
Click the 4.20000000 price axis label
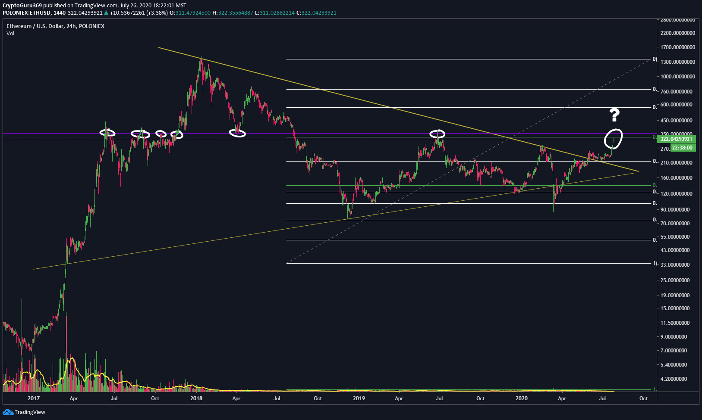[674, 379]
